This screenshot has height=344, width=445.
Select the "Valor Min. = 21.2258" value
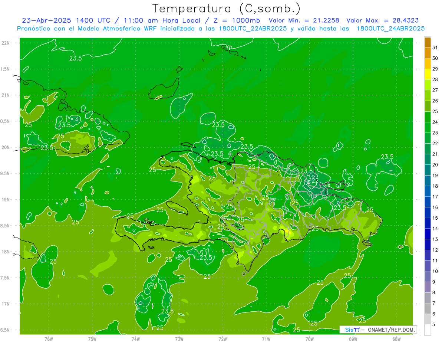[x=304, y=20]
